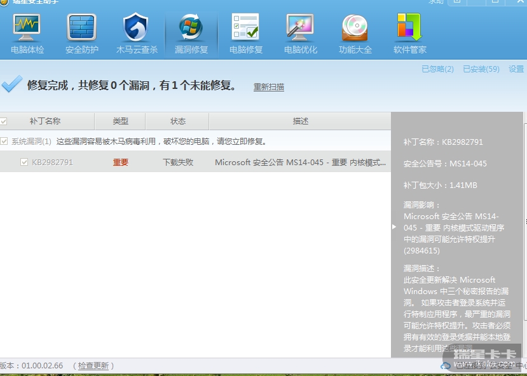
Task: Open the 安全防护 firewall icon
Action: point(81,27)
